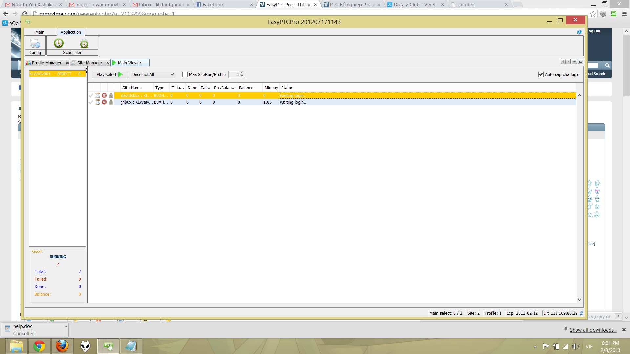Click the hourglass icon in jhbux row

(98, 102)
